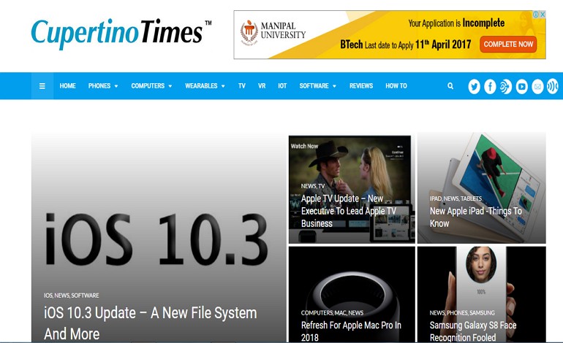Click the SOFTWARE category tag
The width and height of the screenshot is (563, 343).
[85, 296]
